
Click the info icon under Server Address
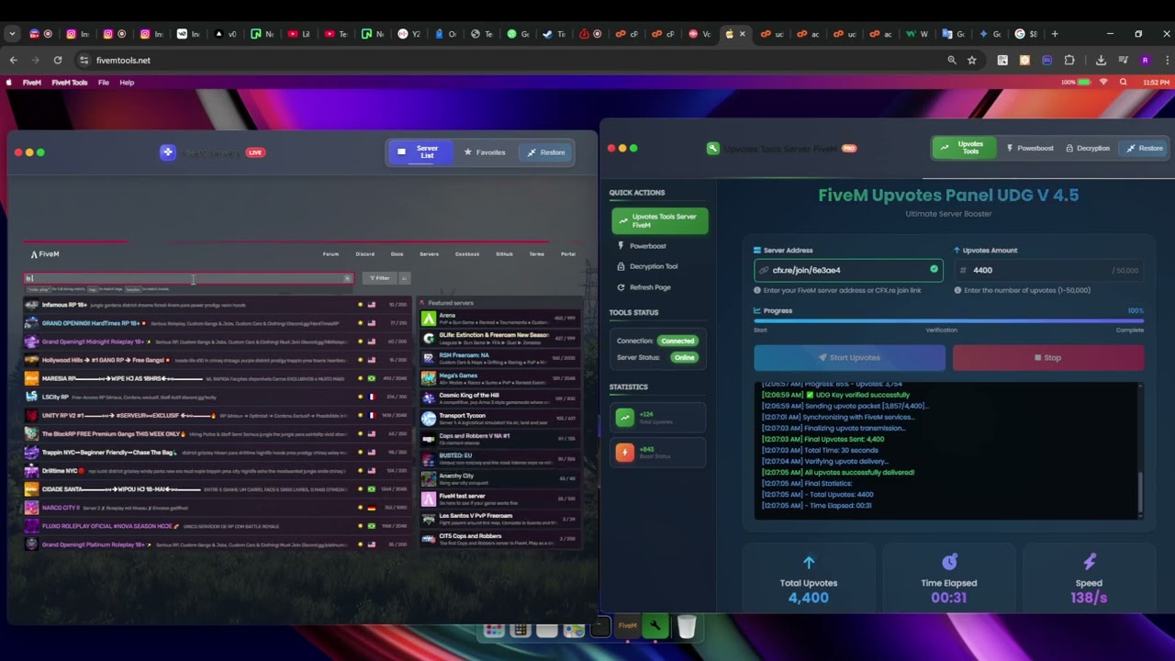pyautogui.click(x=757, y=290)
